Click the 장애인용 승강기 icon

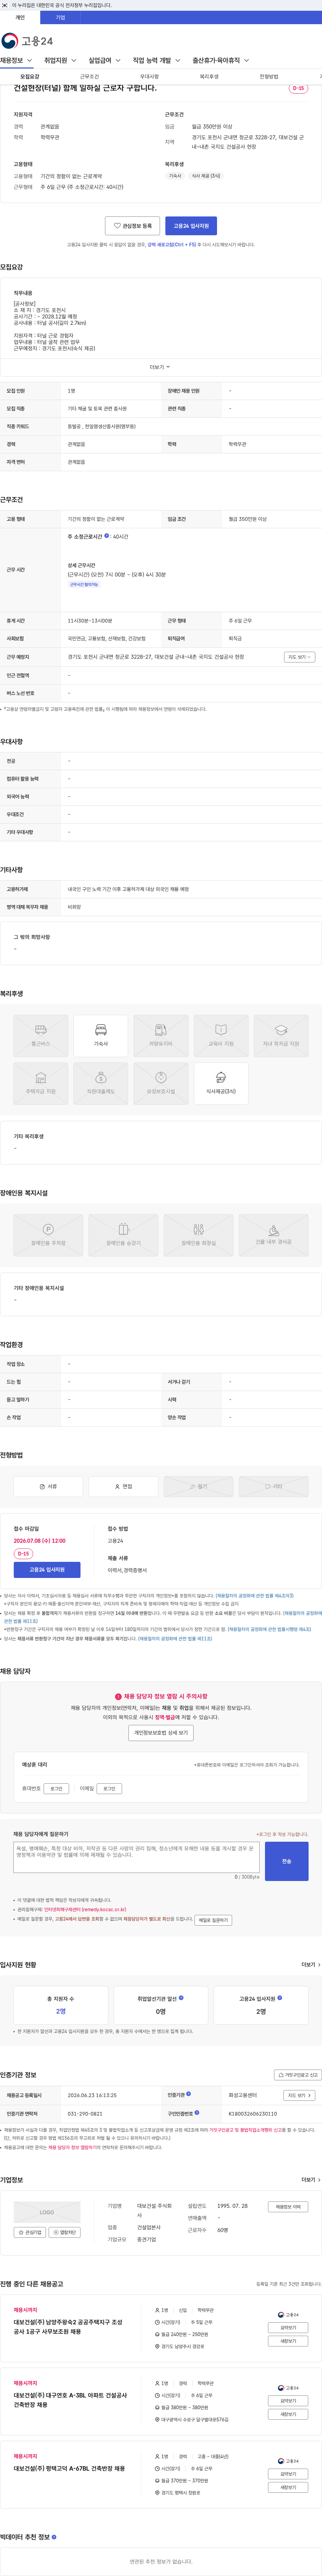123,1235
